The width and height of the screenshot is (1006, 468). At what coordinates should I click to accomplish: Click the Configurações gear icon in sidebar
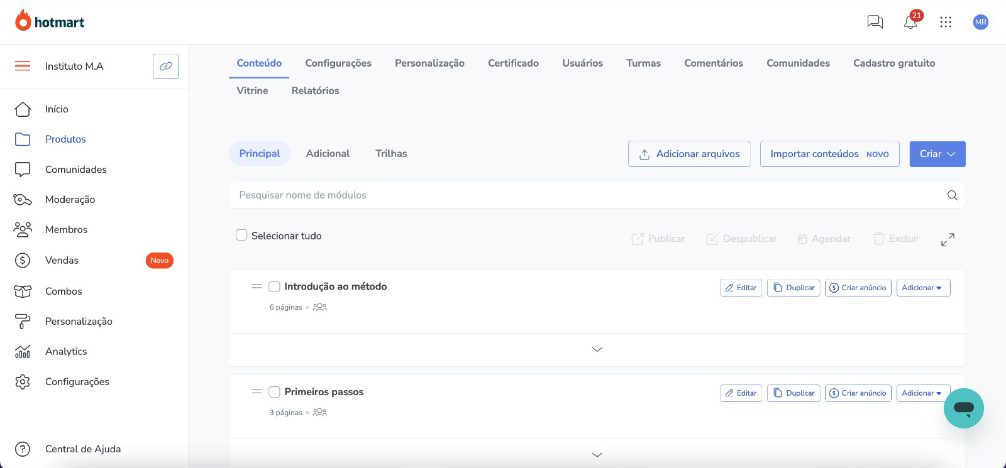[23, 381]
